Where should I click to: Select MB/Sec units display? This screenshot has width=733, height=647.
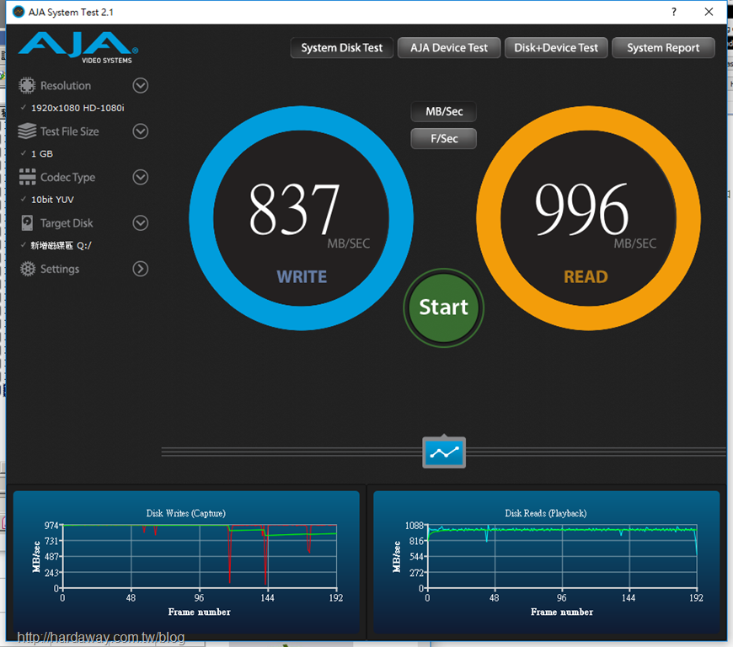pyautogui.click(x=444, y=112)
